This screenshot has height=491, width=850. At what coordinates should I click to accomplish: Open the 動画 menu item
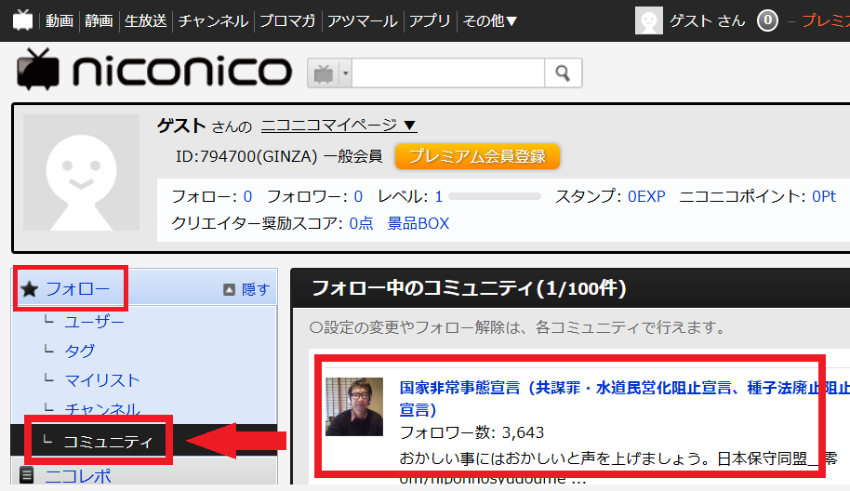[60, 20]
